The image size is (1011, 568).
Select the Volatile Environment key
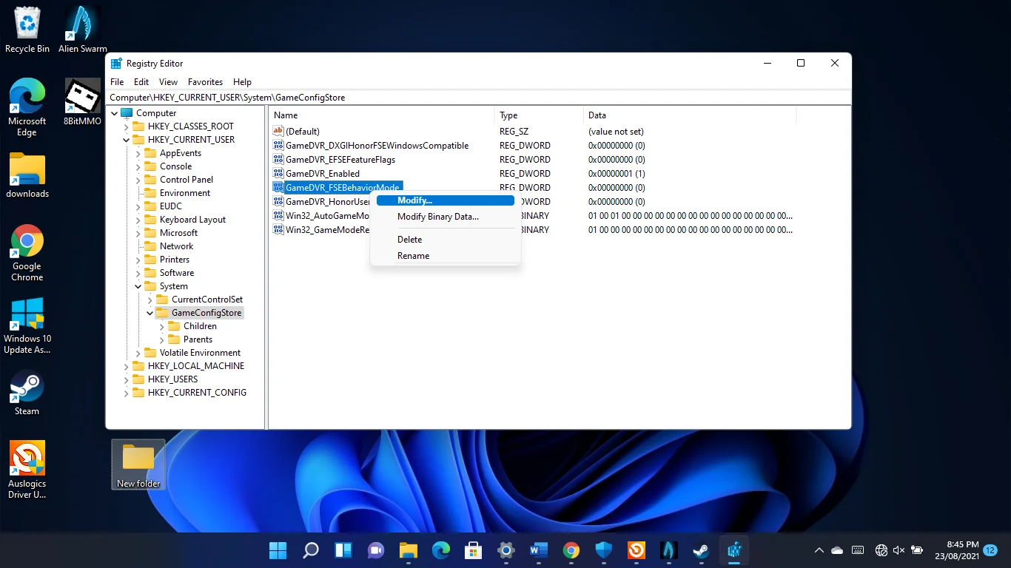pos(200,353)
